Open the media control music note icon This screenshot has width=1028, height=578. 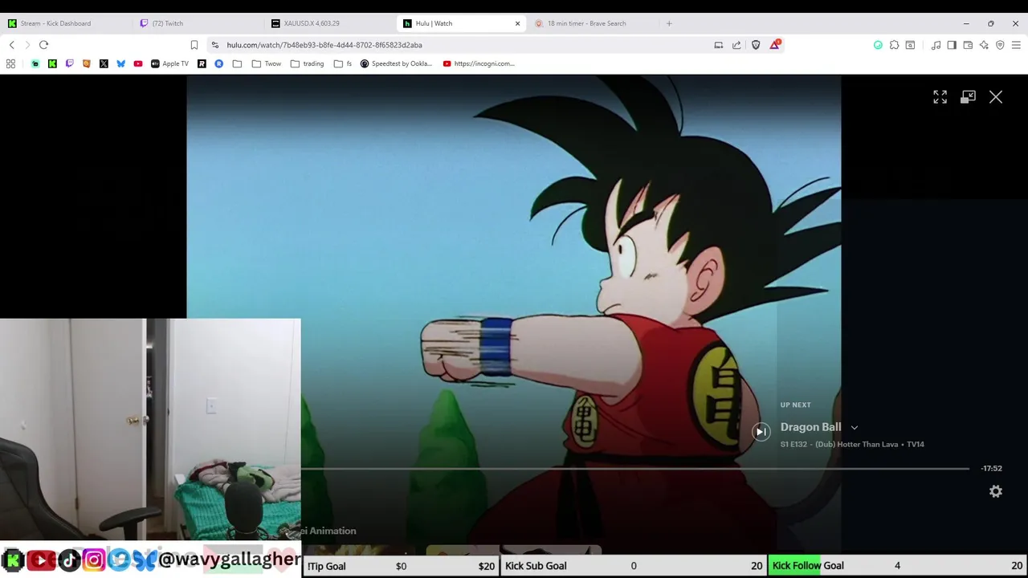936,45
